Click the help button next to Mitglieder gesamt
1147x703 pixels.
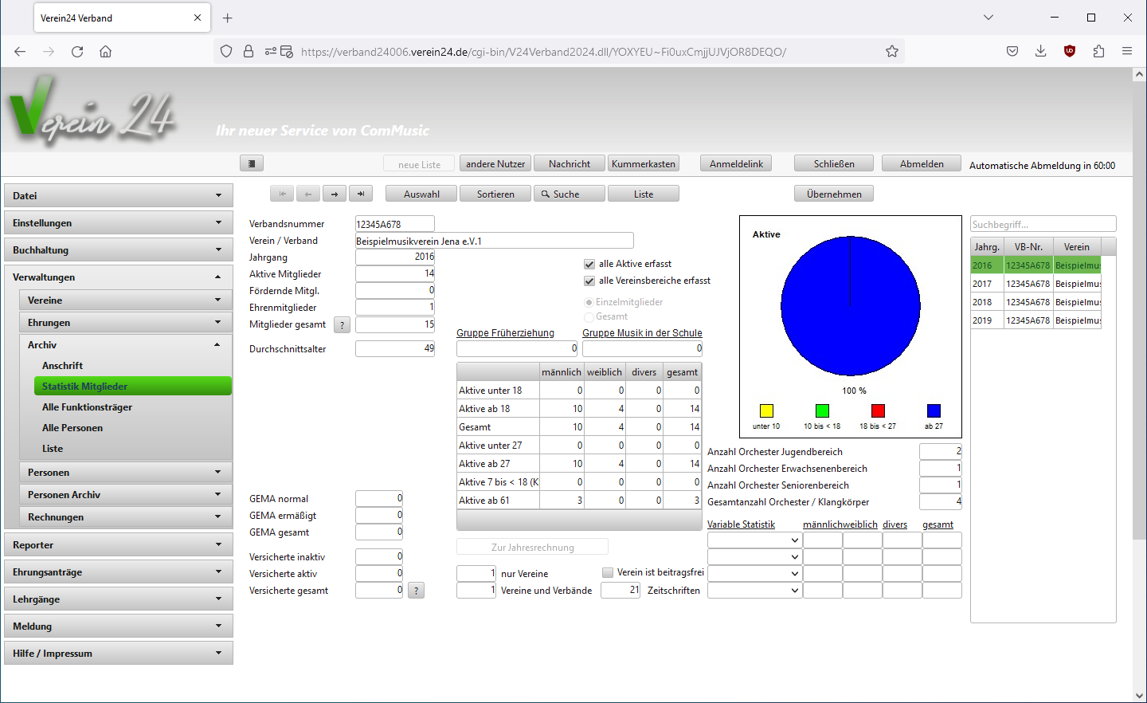coord(342,325)
